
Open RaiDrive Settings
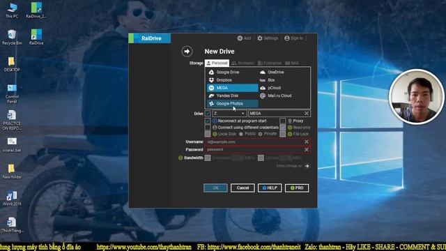tap(268, 38)
